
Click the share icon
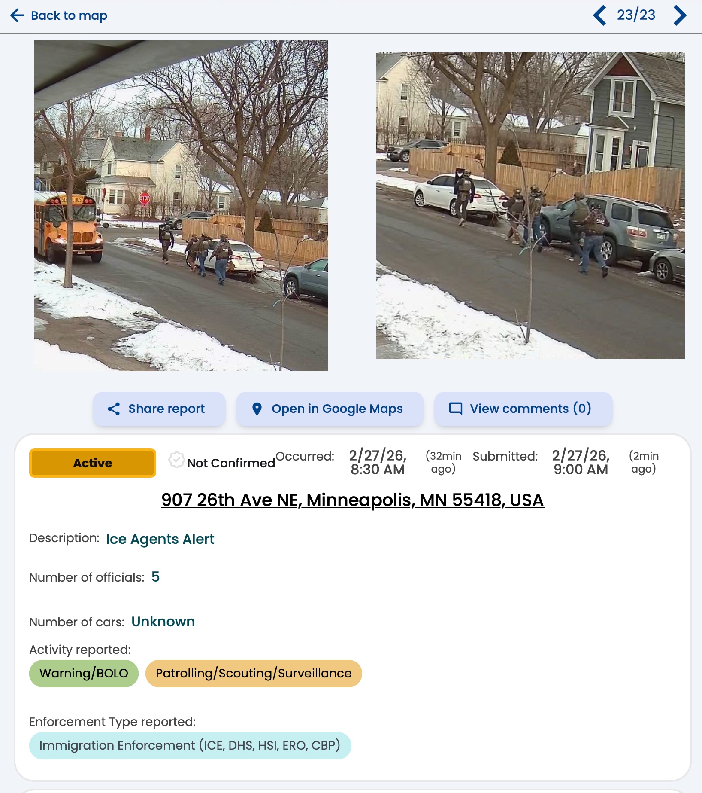coord(114,409)
